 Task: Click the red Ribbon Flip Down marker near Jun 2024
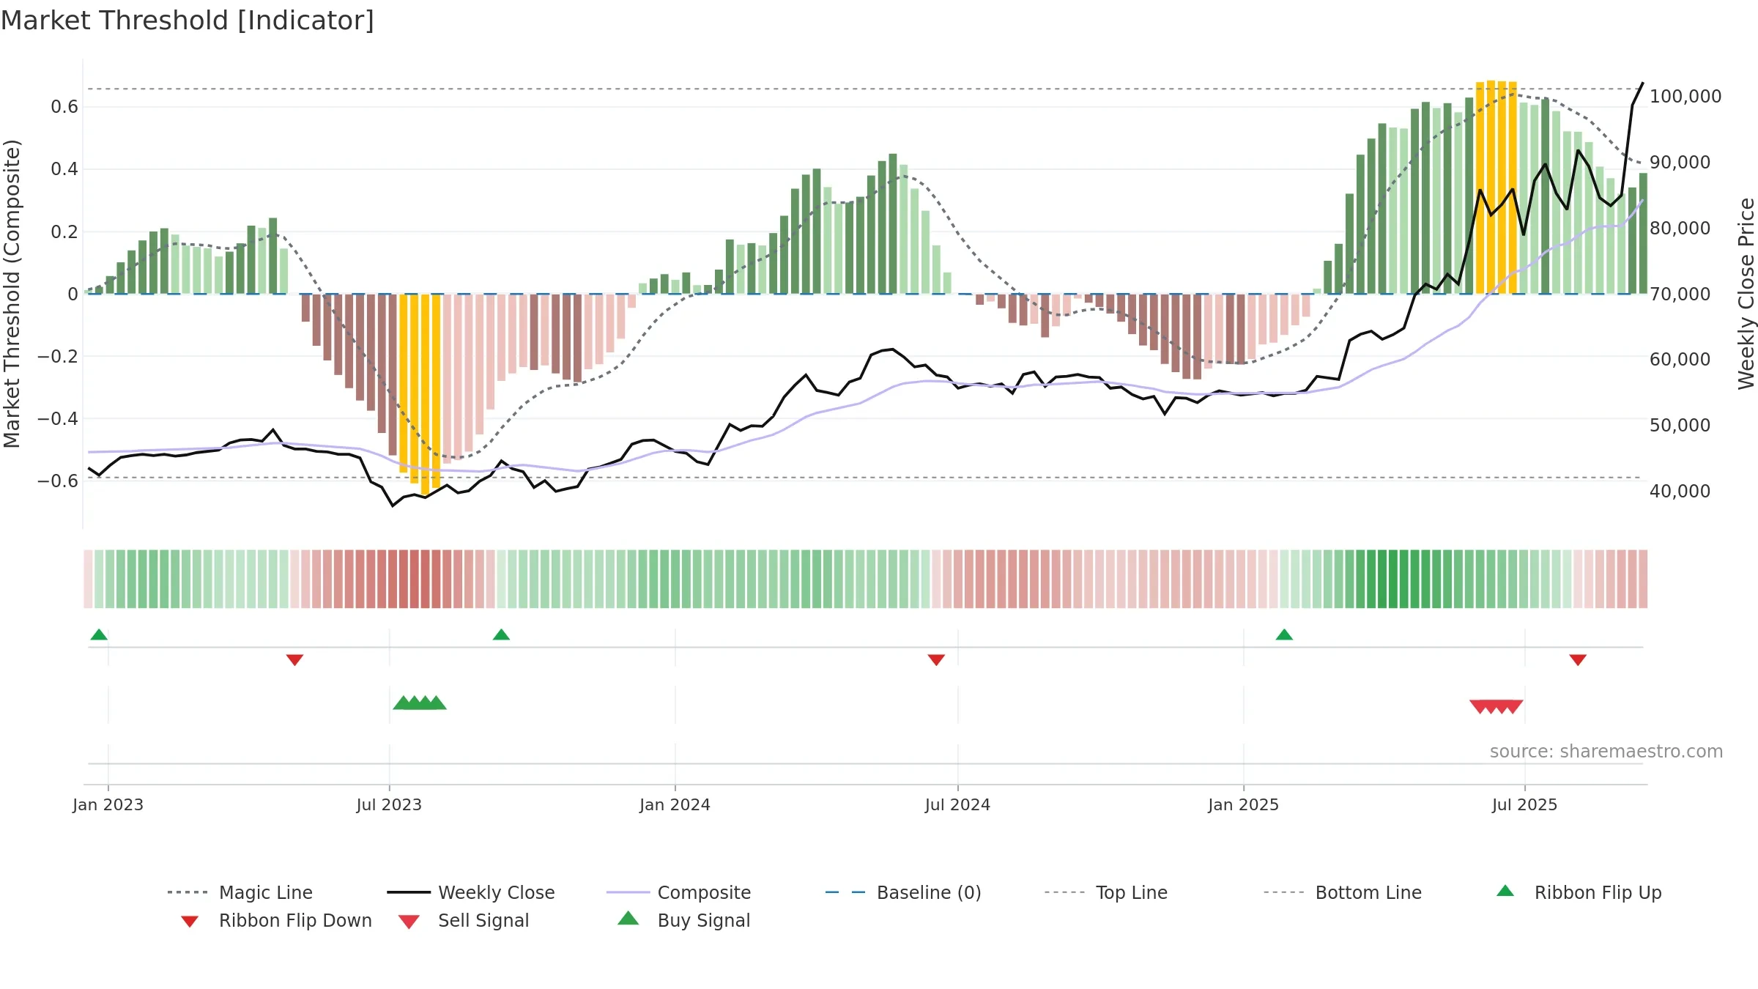point(936,660)
